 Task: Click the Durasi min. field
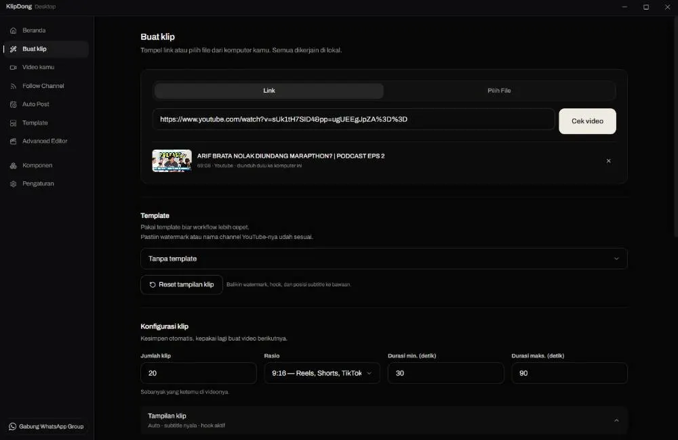[x=446, y=373]
